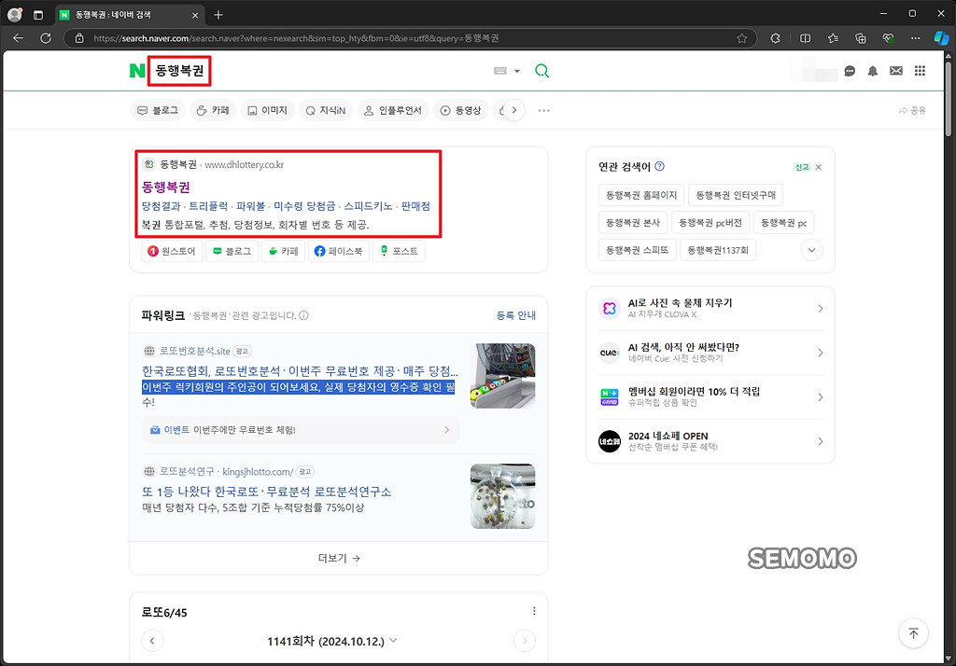956x666 pixels.
Task: Open browser essentials heart icon
Action: click(889, 38)
